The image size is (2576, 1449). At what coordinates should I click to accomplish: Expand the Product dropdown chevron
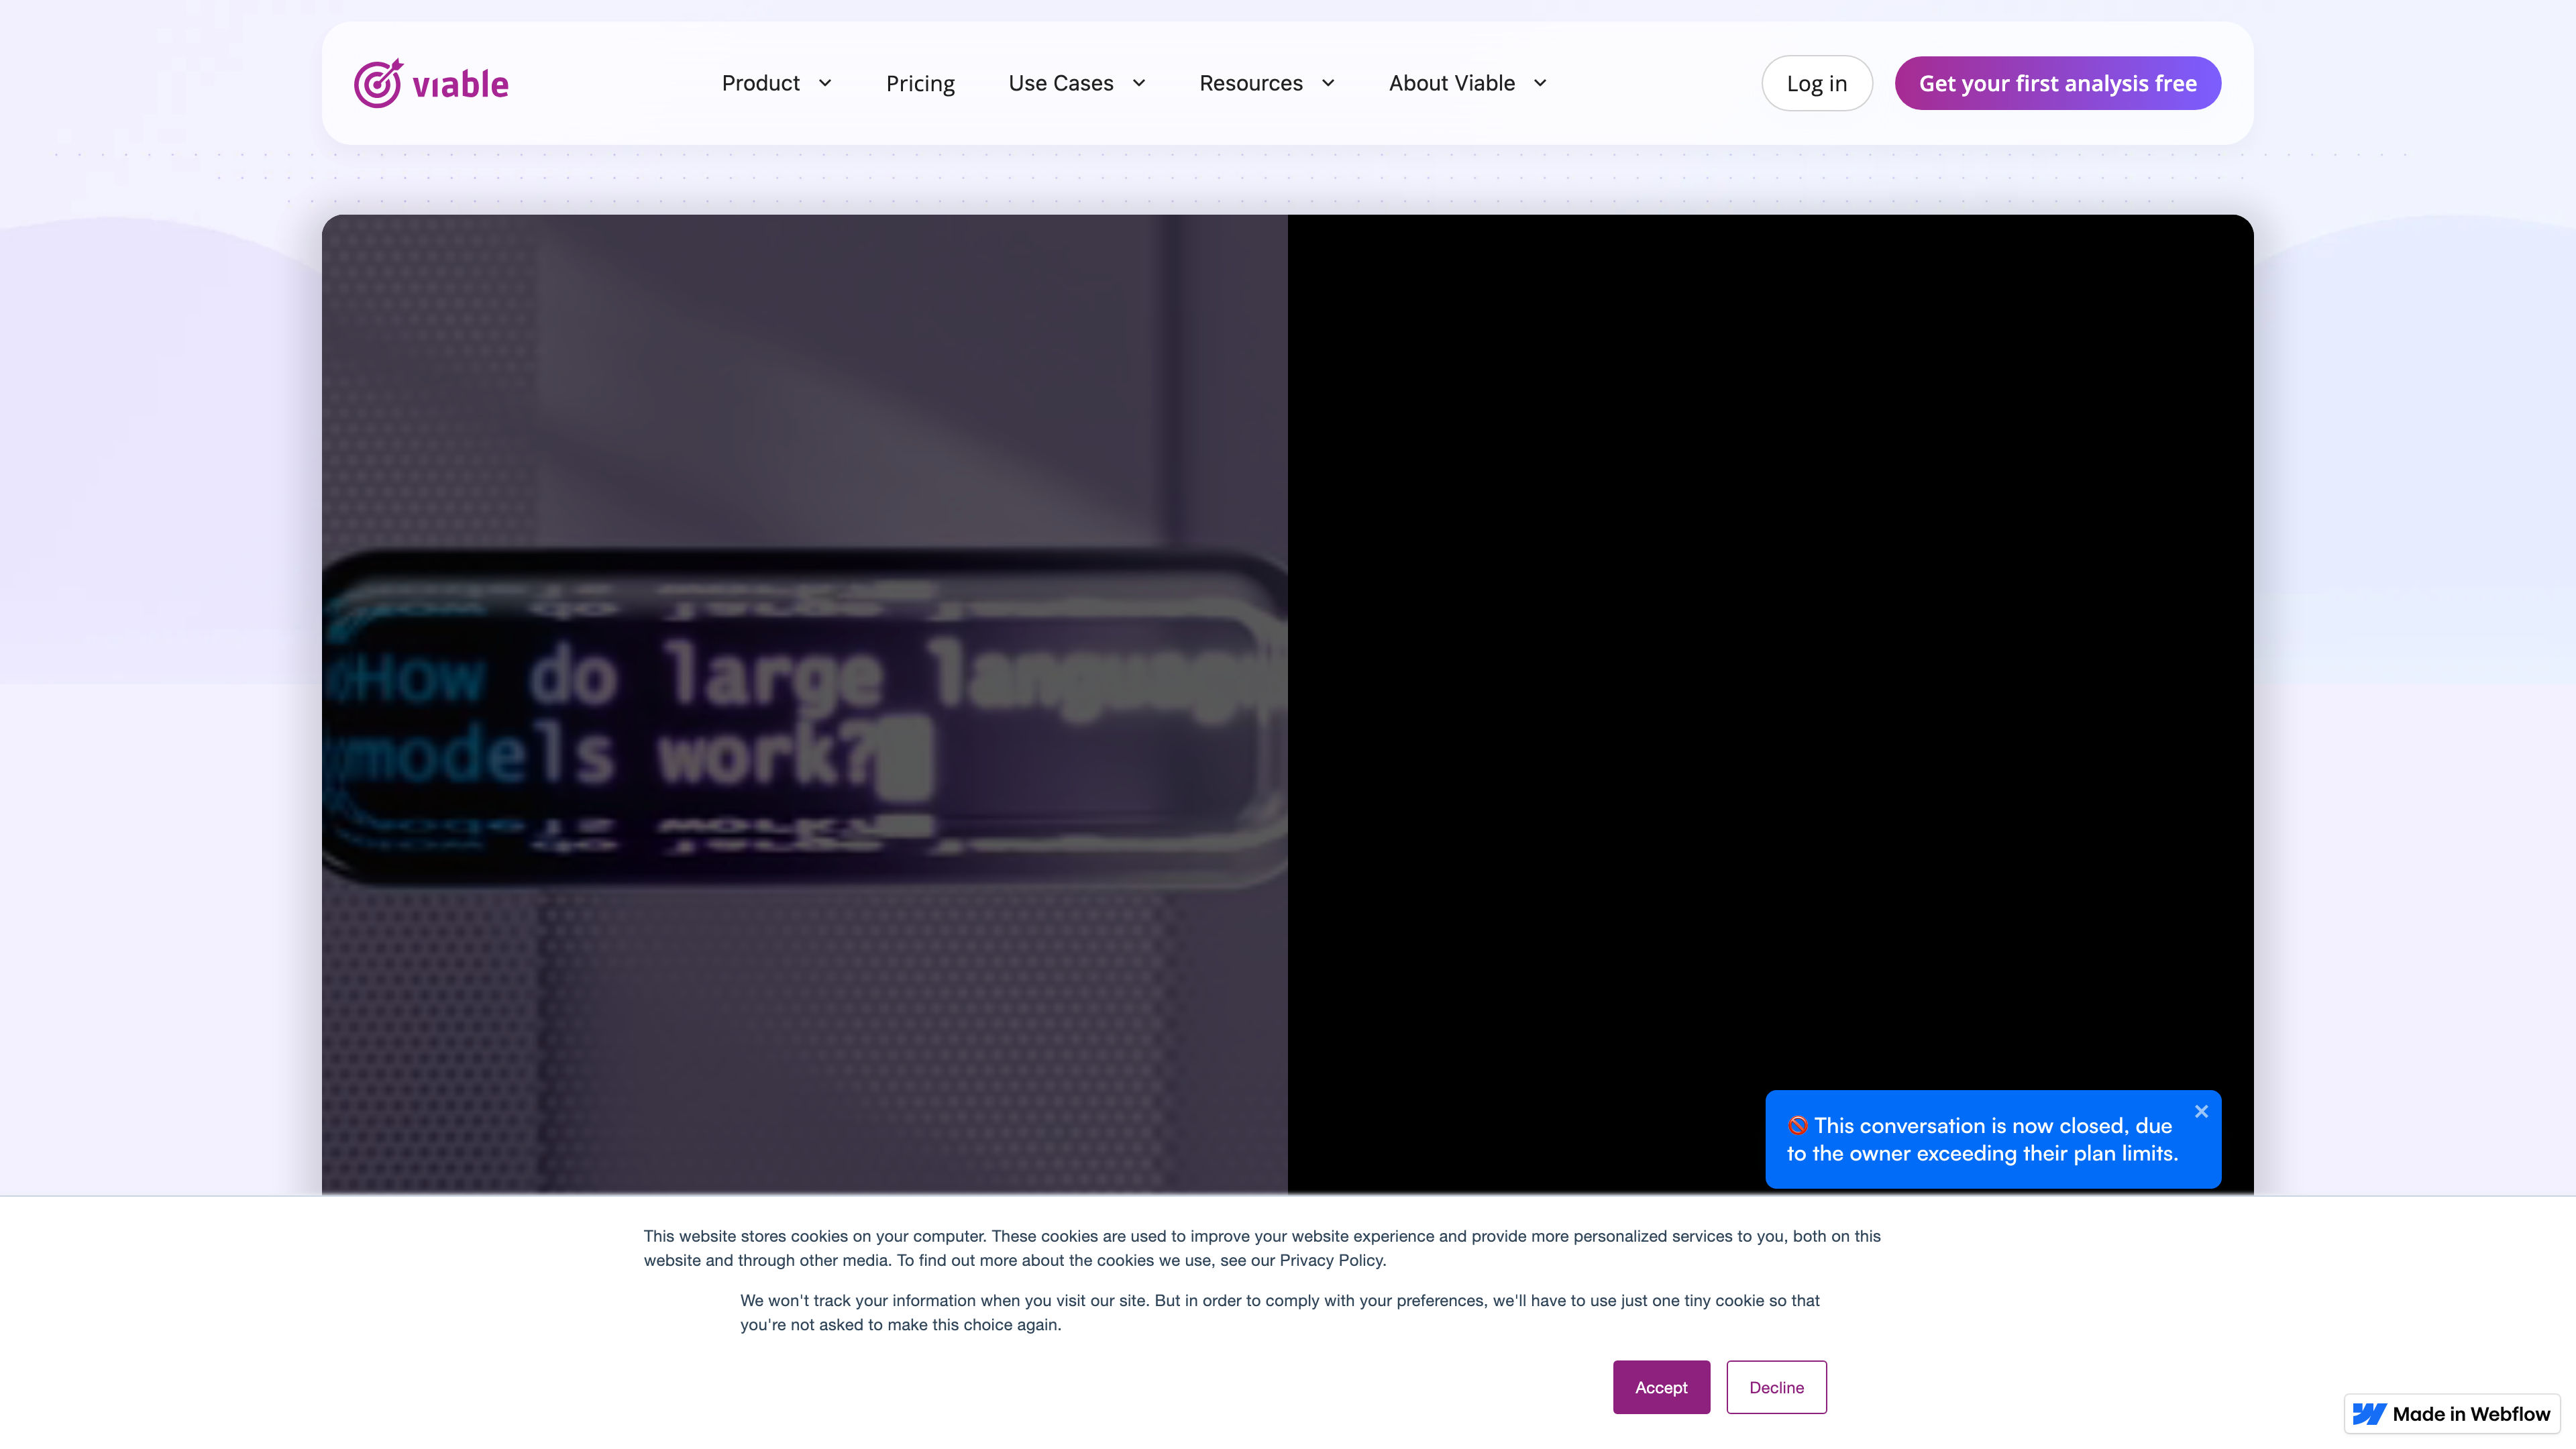coord(825,83)
